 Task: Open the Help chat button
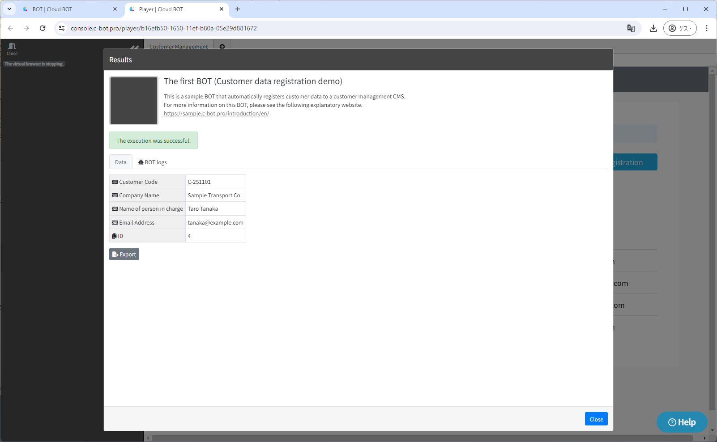(682, 422)
